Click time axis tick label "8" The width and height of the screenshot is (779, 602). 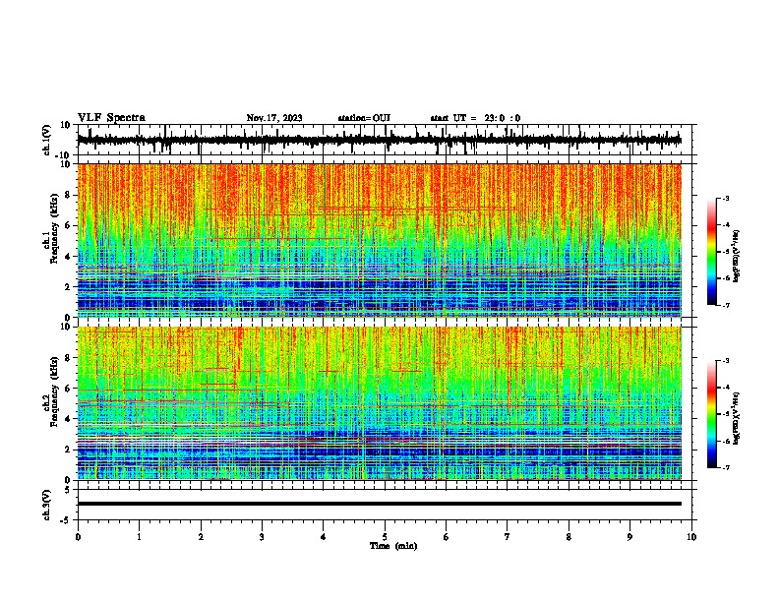[569, 537]
